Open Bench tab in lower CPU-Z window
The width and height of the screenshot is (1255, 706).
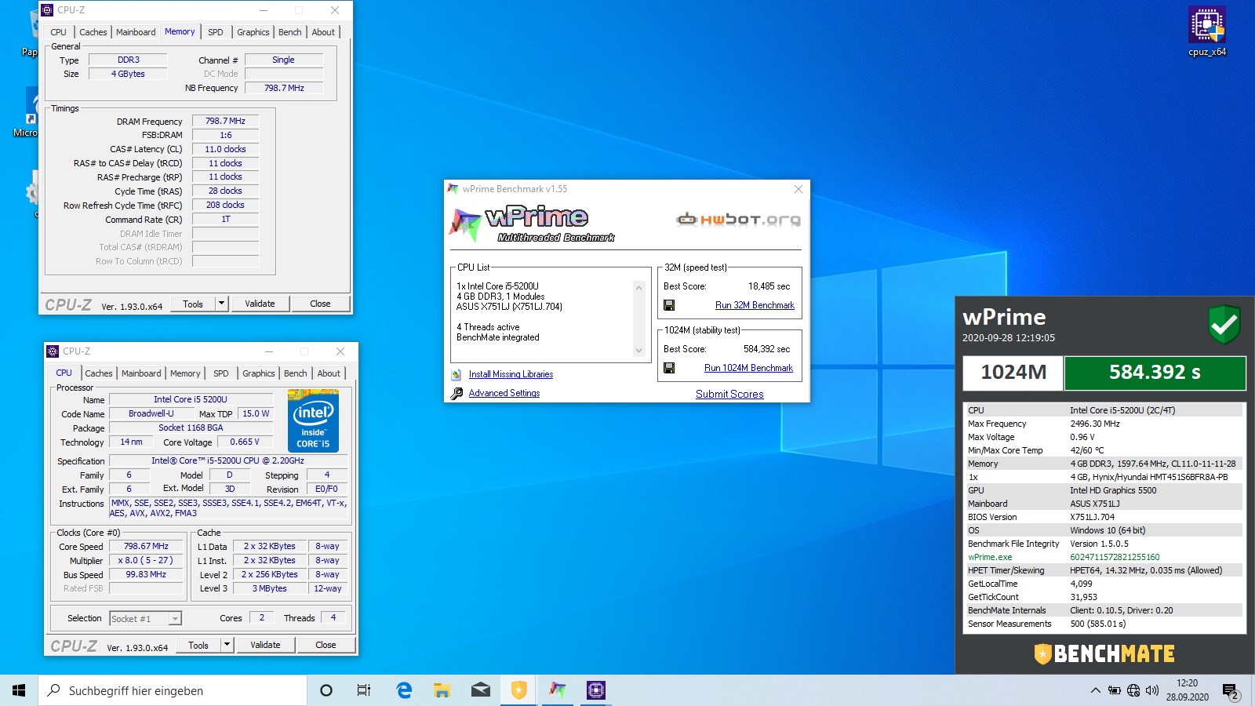tap(296, 373)
